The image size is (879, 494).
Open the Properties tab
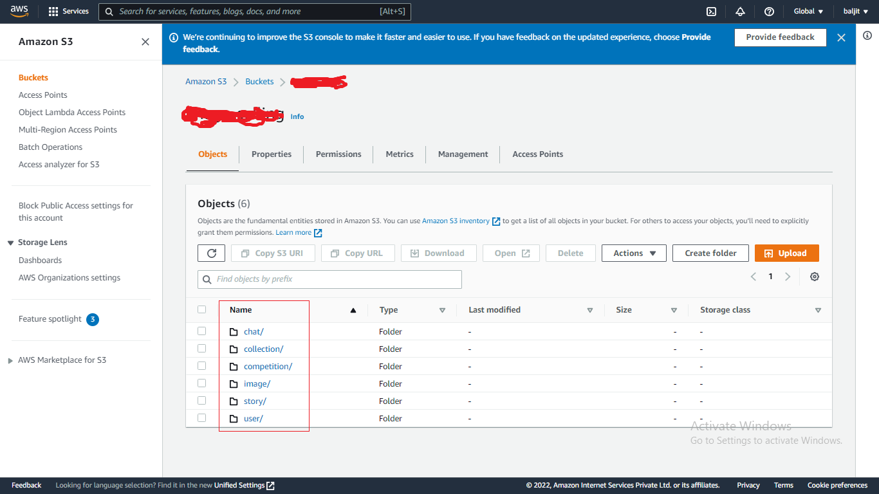coord(272,154)
